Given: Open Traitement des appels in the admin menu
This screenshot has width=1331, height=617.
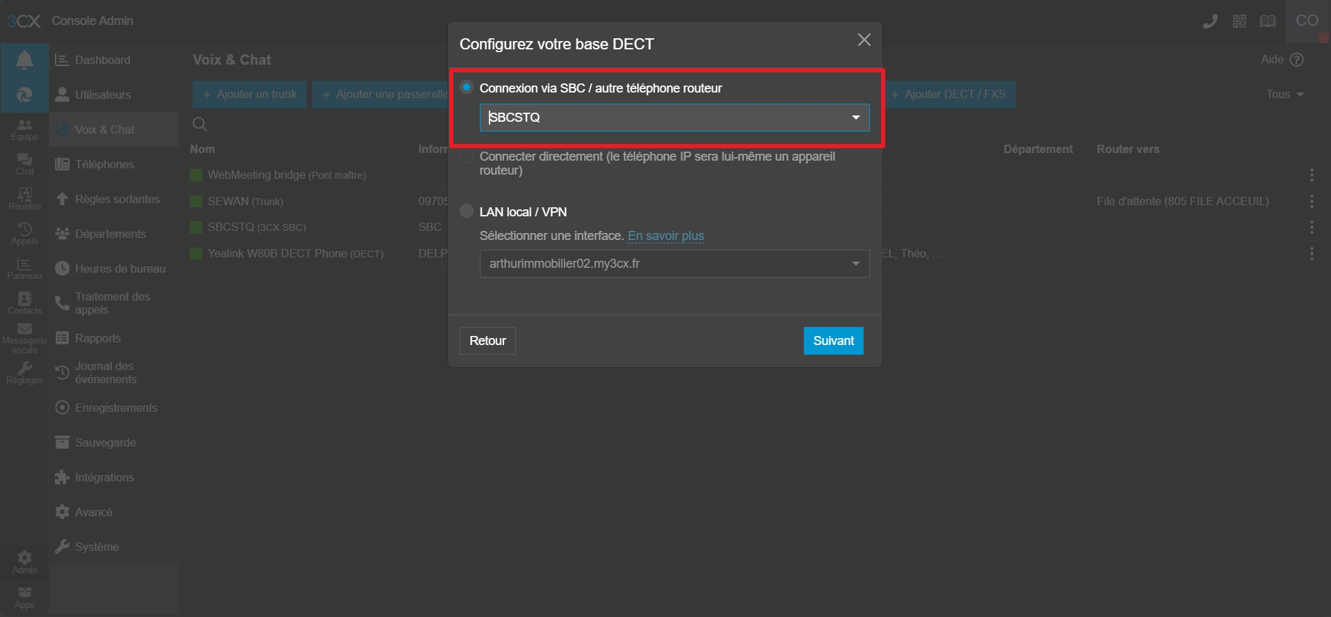Looking at the screenshot, I should (114, 303).
